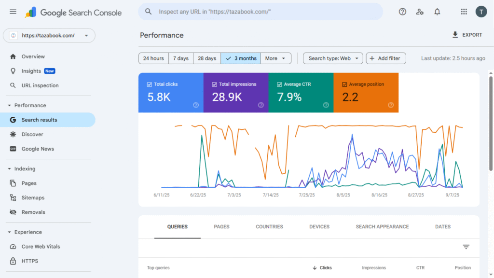The width and height of the screenshot is (494, 278).
Task: Click the page vertical scrollbar thumb
Action: point(491,124)
